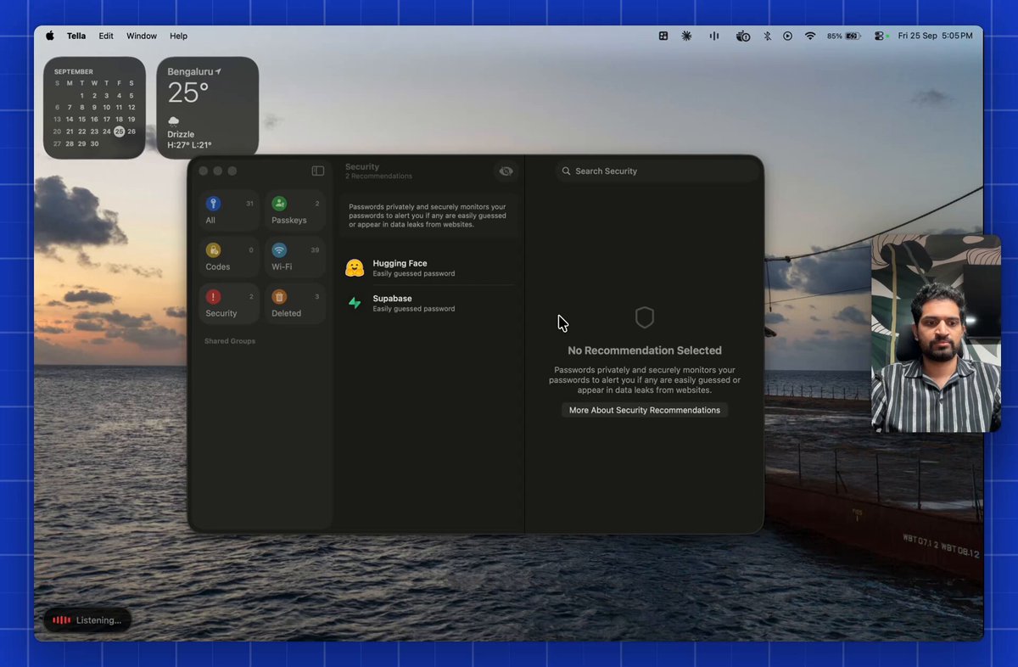Open the Supabase recommendation
The width and height of the screenshot is (1018, 667).
pos(428,303)
